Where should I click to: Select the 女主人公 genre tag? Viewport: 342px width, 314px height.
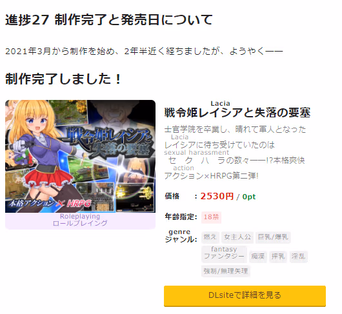pyautogui.click(x=237, y=237)
